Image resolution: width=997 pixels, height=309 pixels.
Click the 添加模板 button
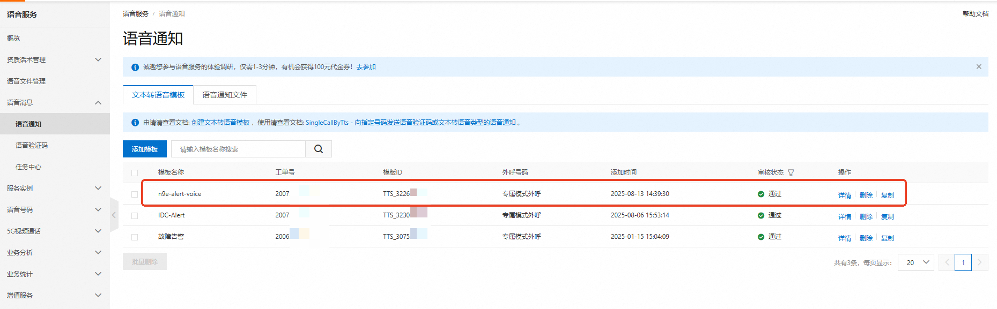pyautogui.click(x=145, y=149)
